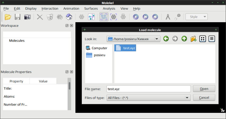The width and height of the screenshot is (226, 119).
Task: Click the camera snapshot icon
Action: (x=27, y=17)
